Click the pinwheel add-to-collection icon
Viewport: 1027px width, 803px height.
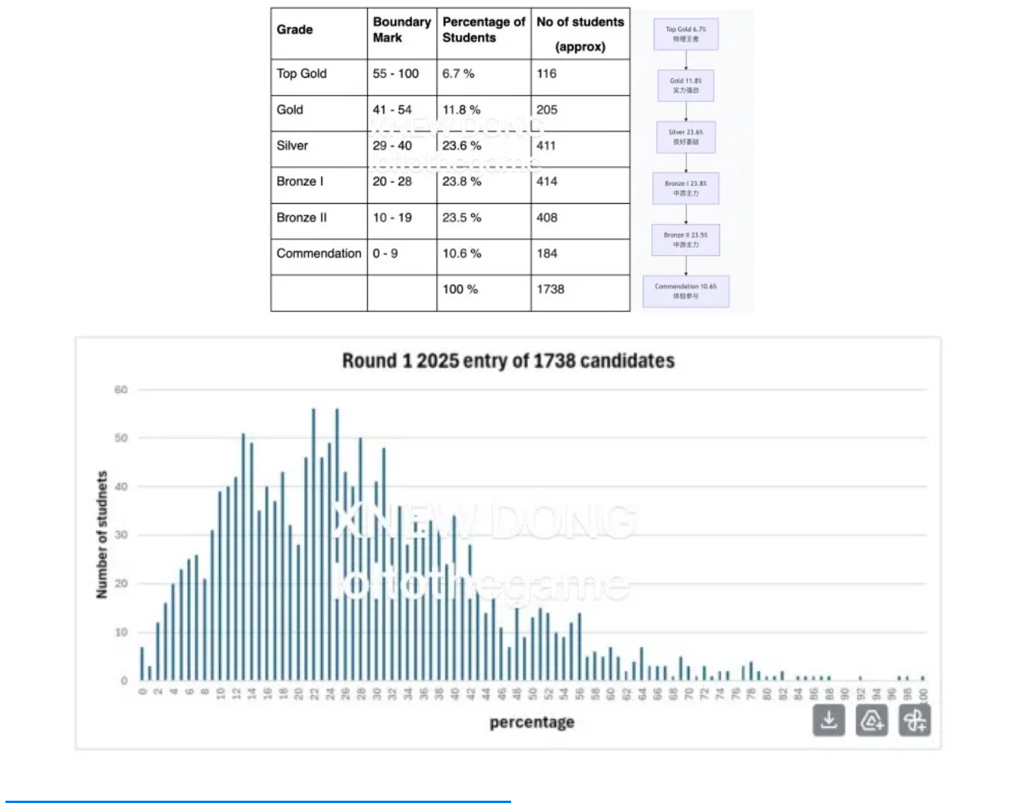tap(915, 720)
